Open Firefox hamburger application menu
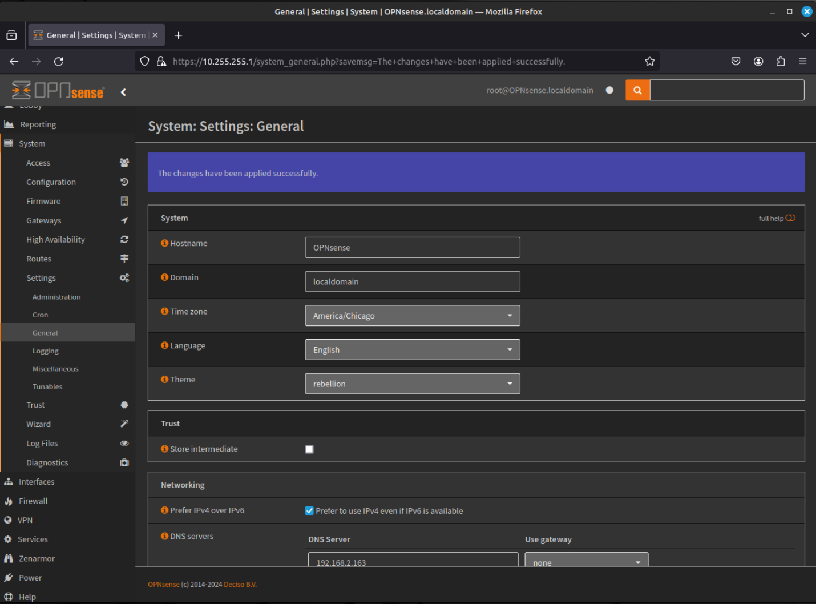Image resolution: width=816 pixels, height=604 pixels. pos(802,61)
